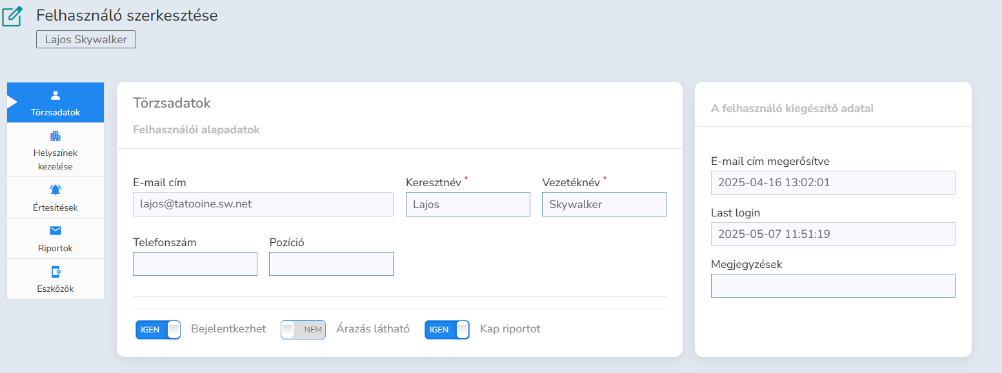Focus the Vezetéknév text box

[604, 204]
